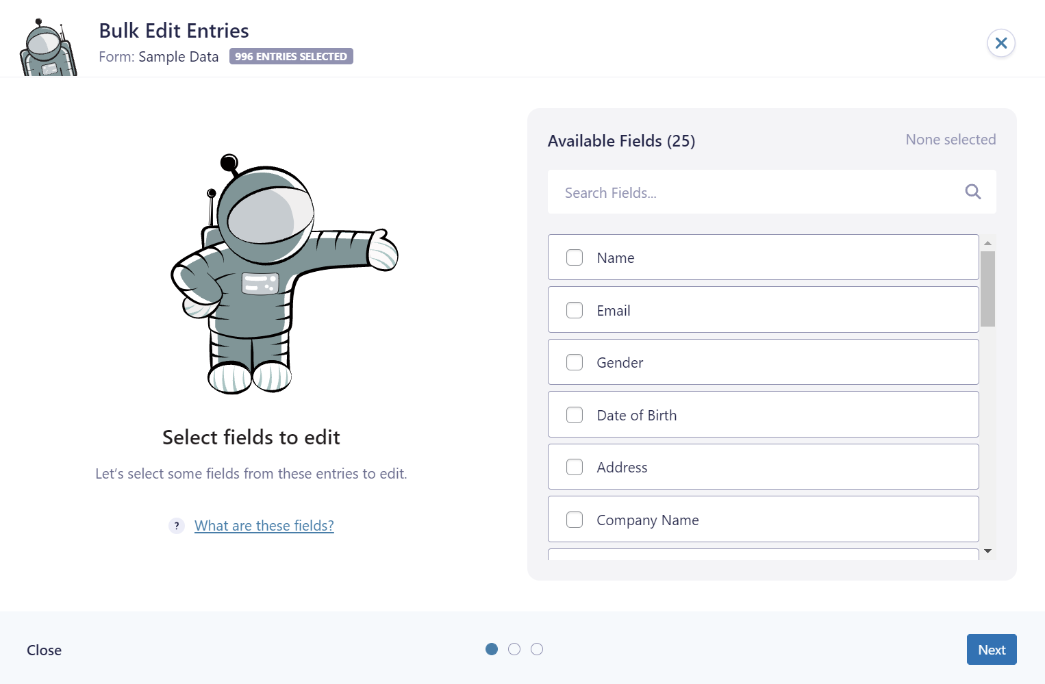Check the Gender field checkbox

pos(575,362)
